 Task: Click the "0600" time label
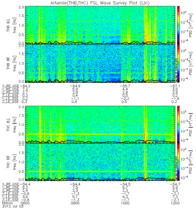(x=25, y=203)
